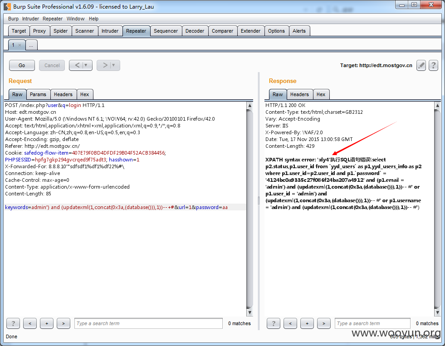Go forward to the next request in history
The height and width of the screenshot is (346, 445).
click(105, 65)
